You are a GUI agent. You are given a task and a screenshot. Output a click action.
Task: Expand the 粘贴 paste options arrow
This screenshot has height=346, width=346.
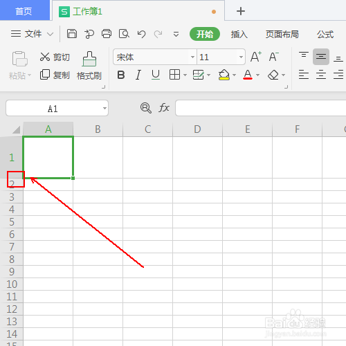pyautogui.click(x=29, y=75)
